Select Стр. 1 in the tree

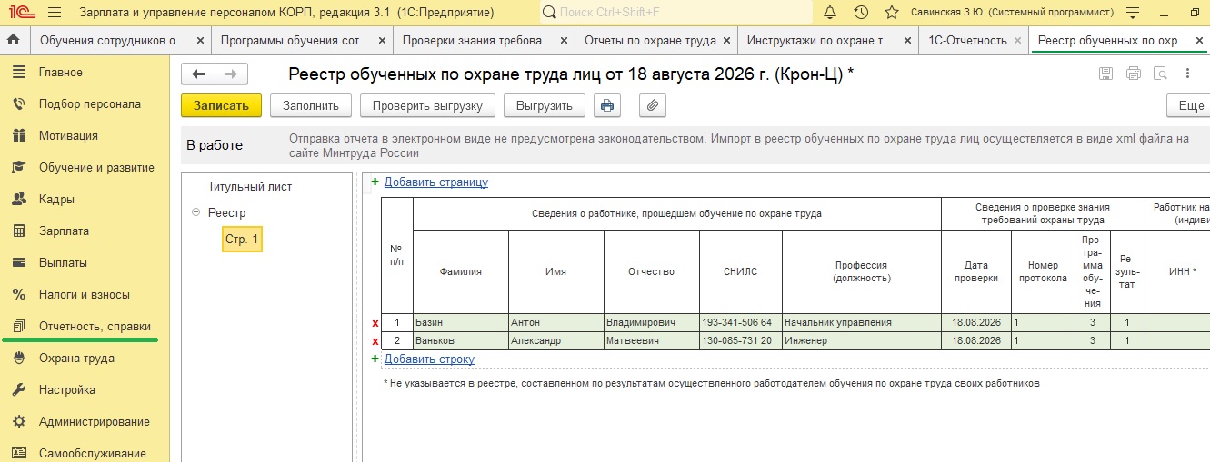tap(242, 239)
